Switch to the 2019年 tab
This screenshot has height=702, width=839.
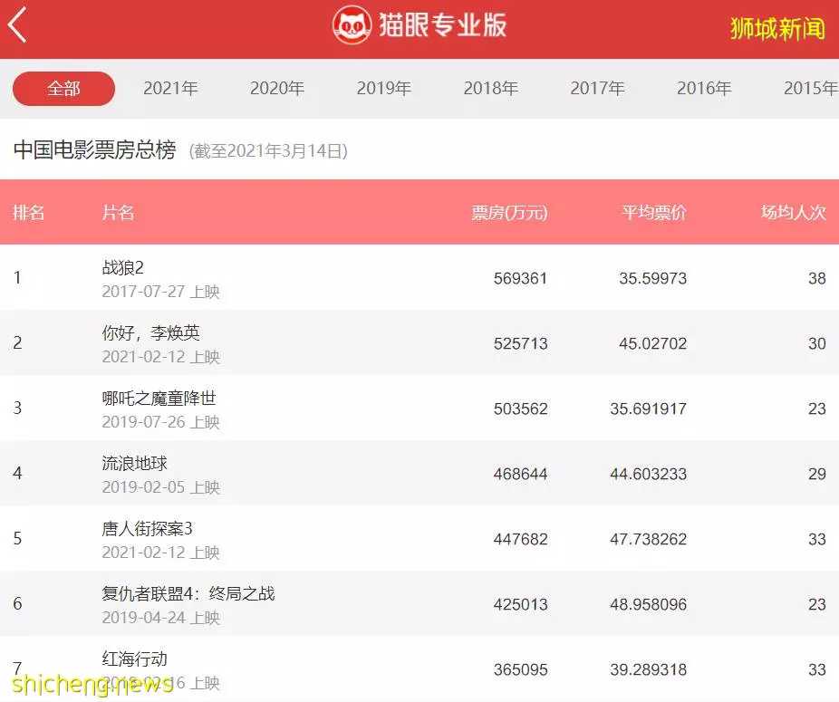[383, 88]
